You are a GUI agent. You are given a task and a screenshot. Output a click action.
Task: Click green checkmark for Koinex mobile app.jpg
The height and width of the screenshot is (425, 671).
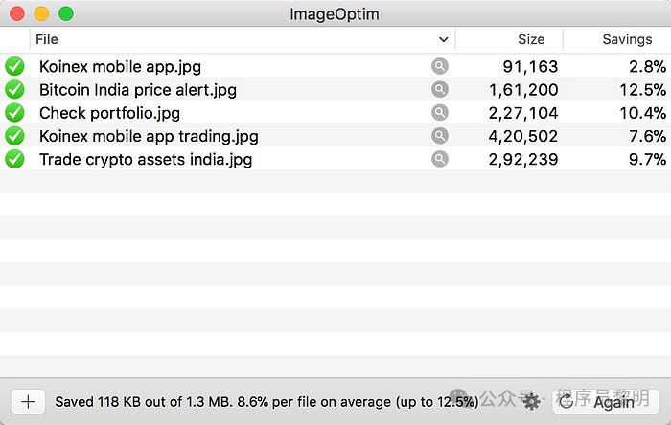tap(14, 66)
